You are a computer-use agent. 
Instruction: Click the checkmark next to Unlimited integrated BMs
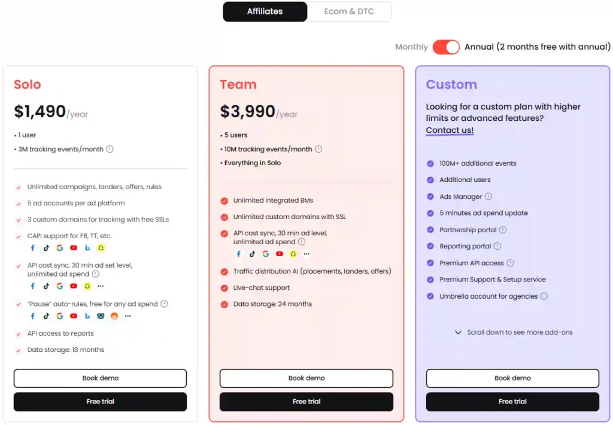click(224, 201)
